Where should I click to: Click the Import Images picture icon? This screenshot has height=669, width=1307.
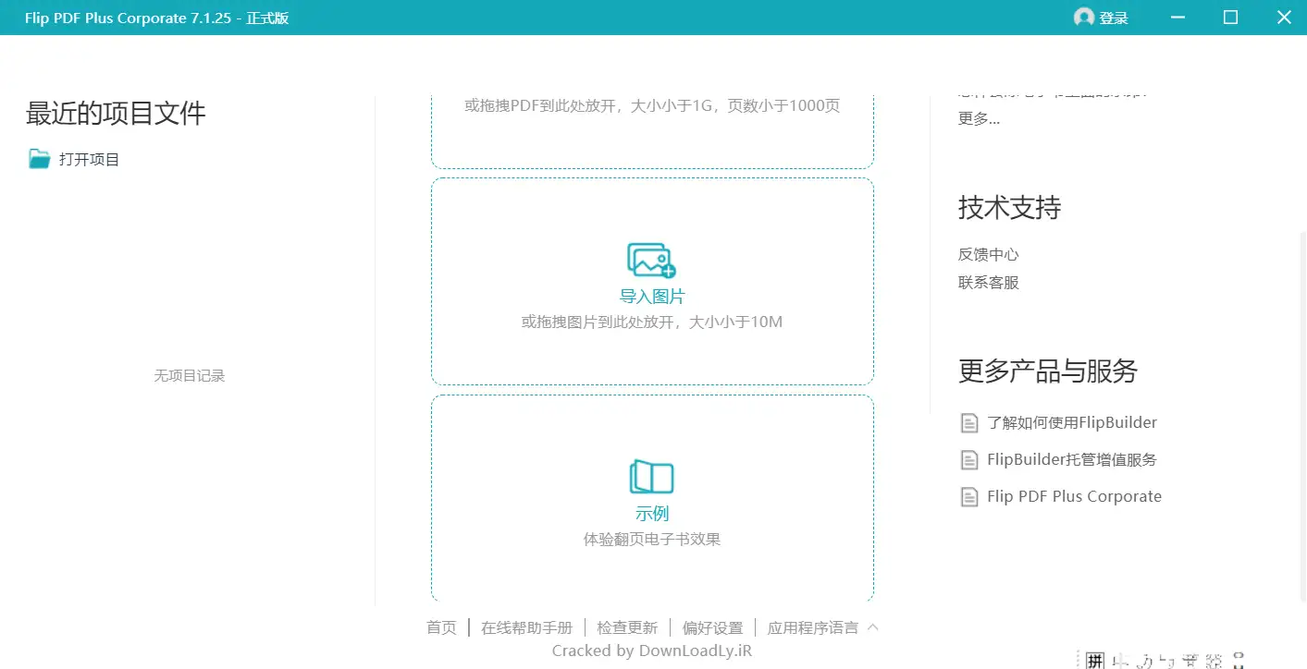tap(651, 260)
